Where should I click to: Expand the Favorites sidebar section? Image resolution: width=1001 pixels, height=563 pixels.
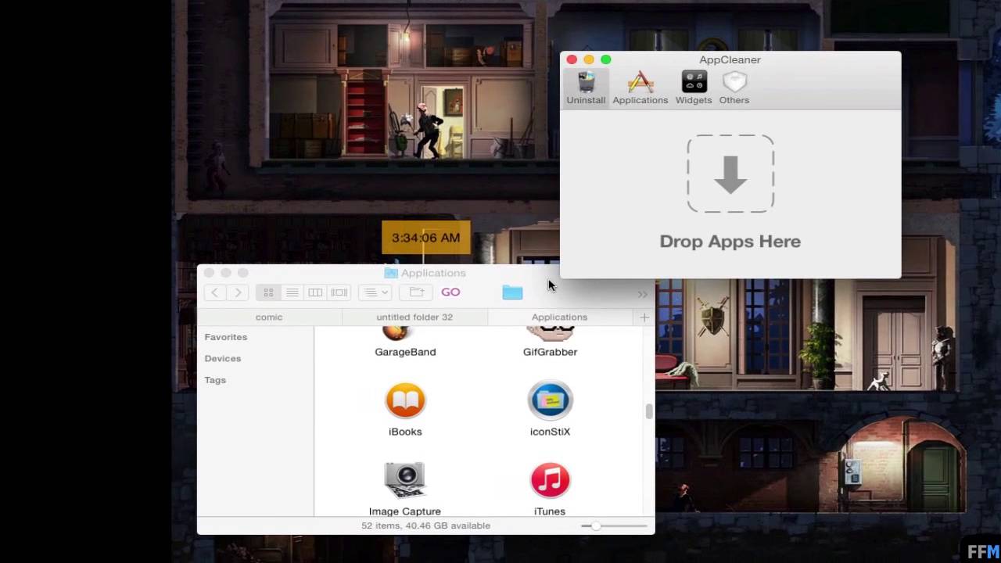pos(226,337)
